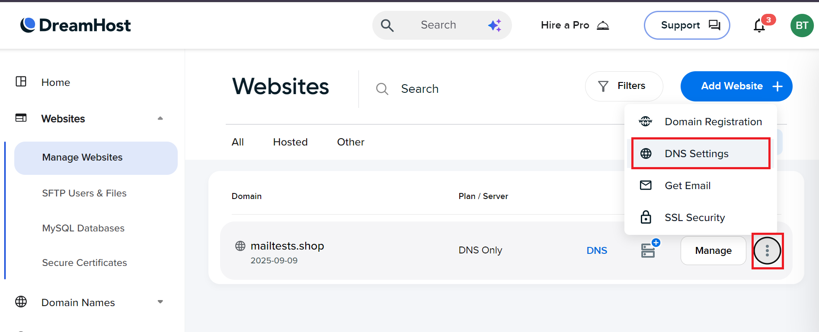
Task: Click the Websites browser icon in sidebar
Action: [x=21, y=118]
